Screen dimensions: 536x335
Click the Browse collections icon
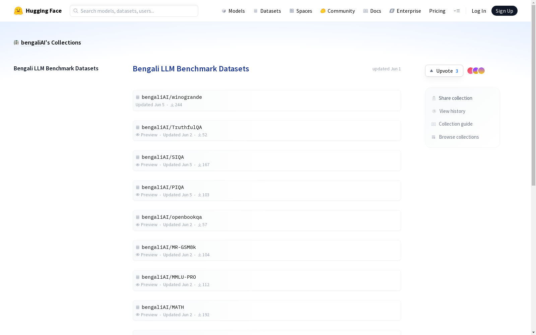(x=433, y=137)
